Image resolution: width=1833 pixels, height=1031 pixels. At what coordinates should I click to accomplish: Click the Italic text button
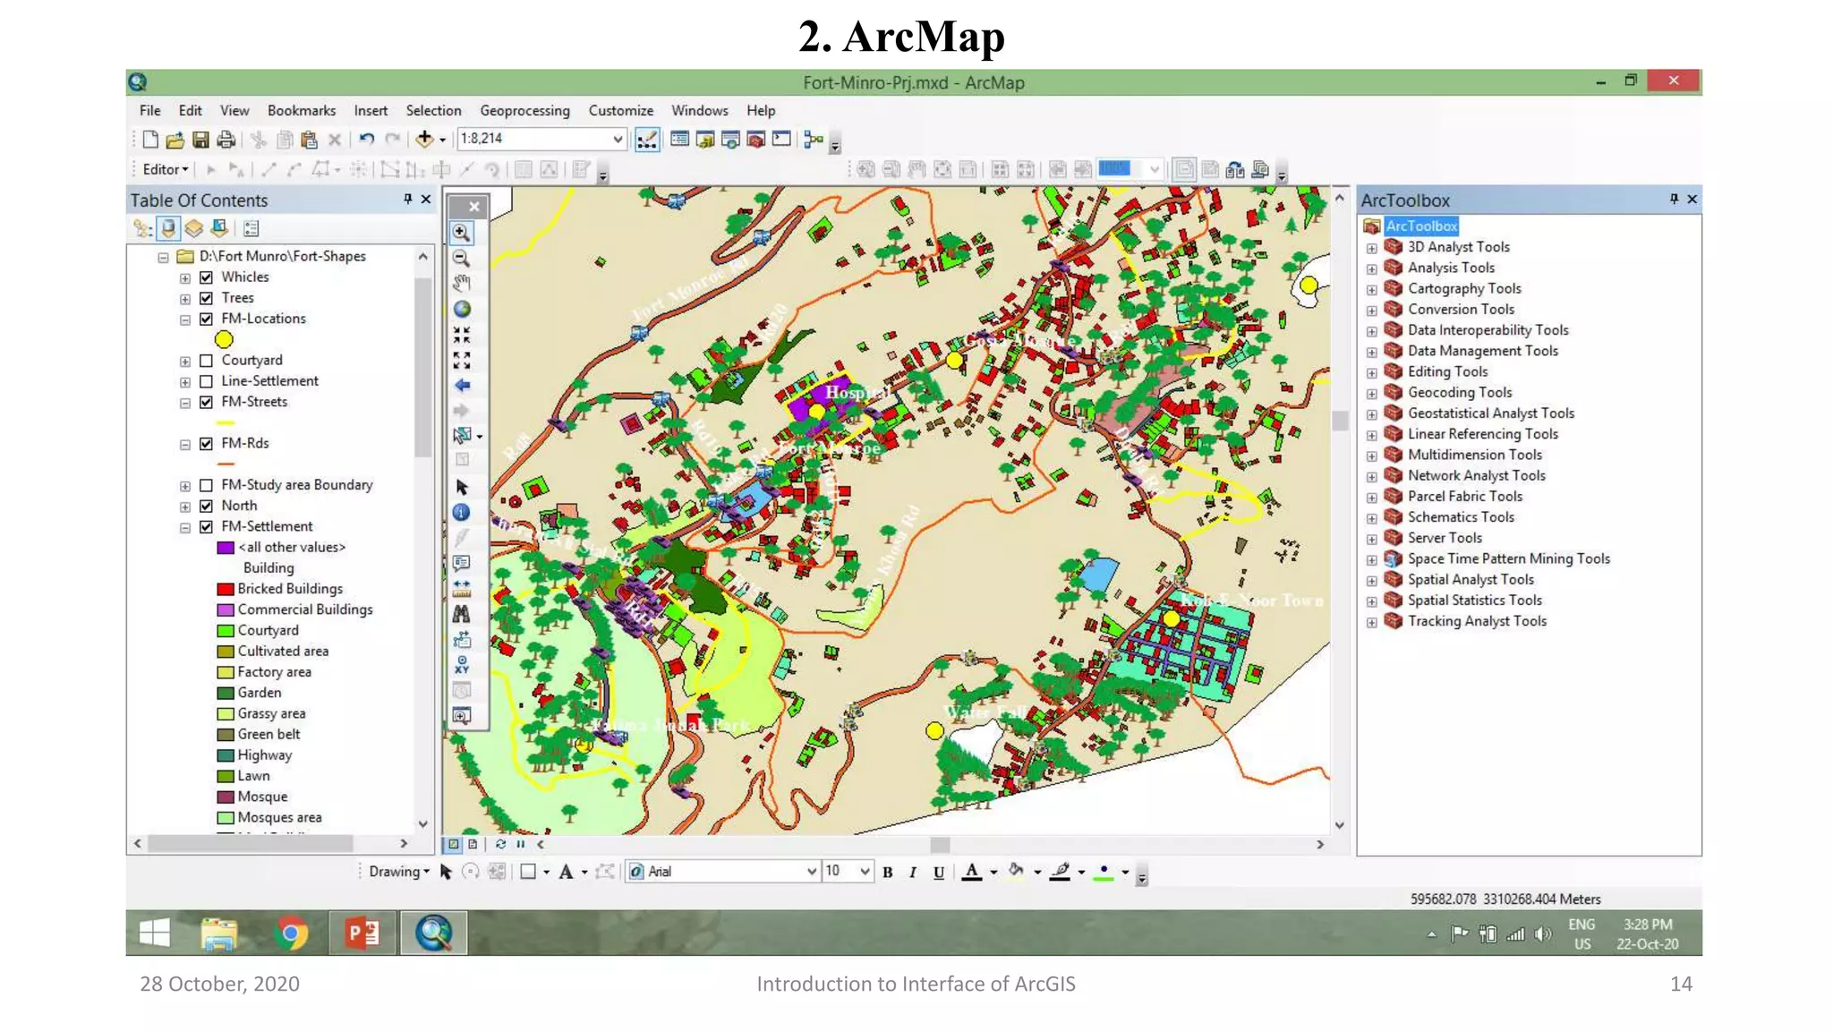913,873
